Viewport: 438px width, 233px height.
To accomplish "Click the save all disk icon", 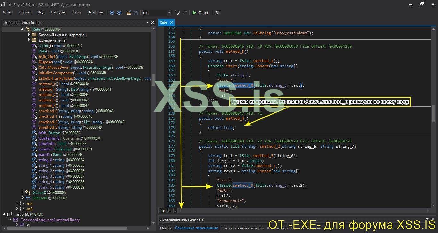I will click(x=136, y=13).
